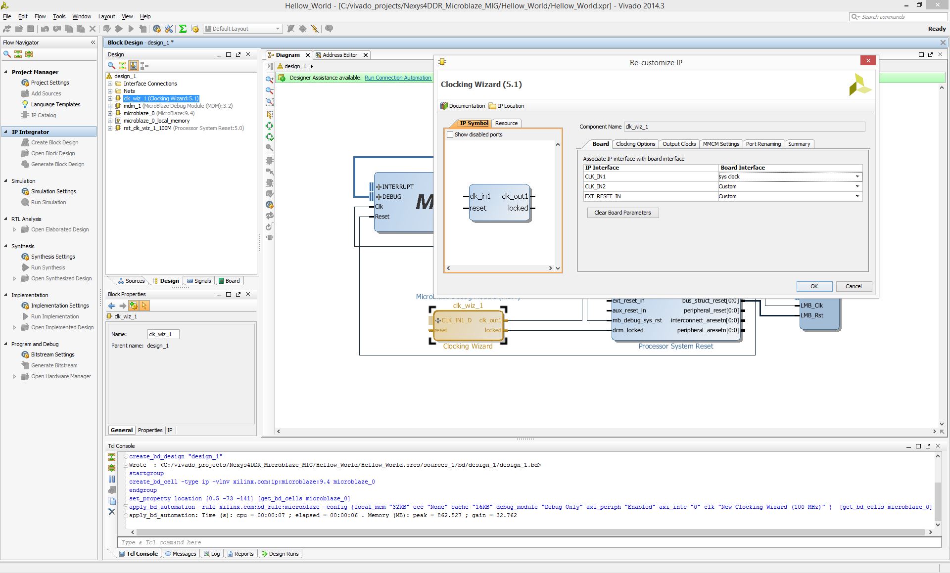Open Project Settings gear icon in main toolbar
950x573 pixels.
coord(157,29)
